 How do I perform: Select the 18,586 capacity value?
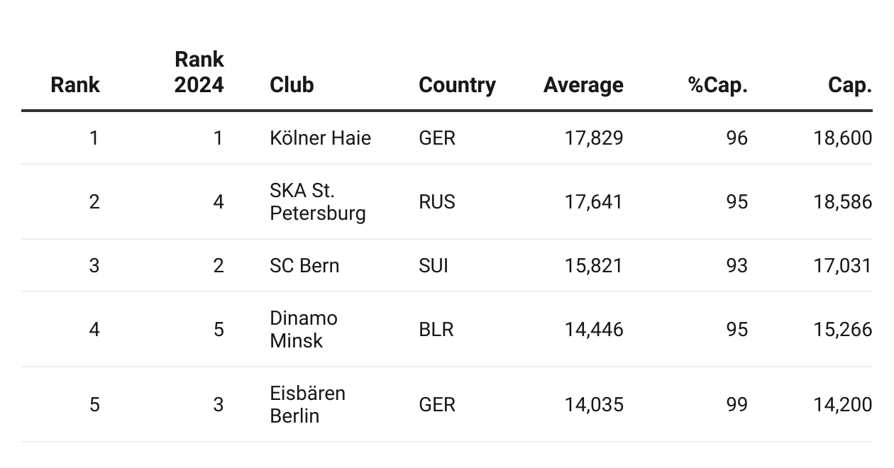[x=843, y=202]
